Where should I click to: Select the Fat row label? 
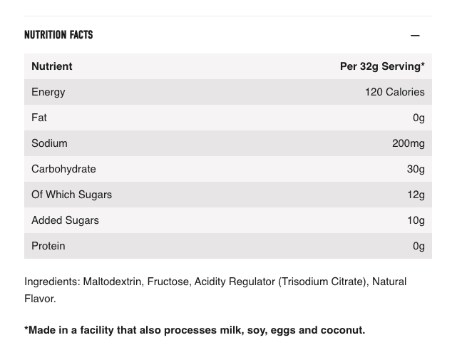(x=39, y=118)
